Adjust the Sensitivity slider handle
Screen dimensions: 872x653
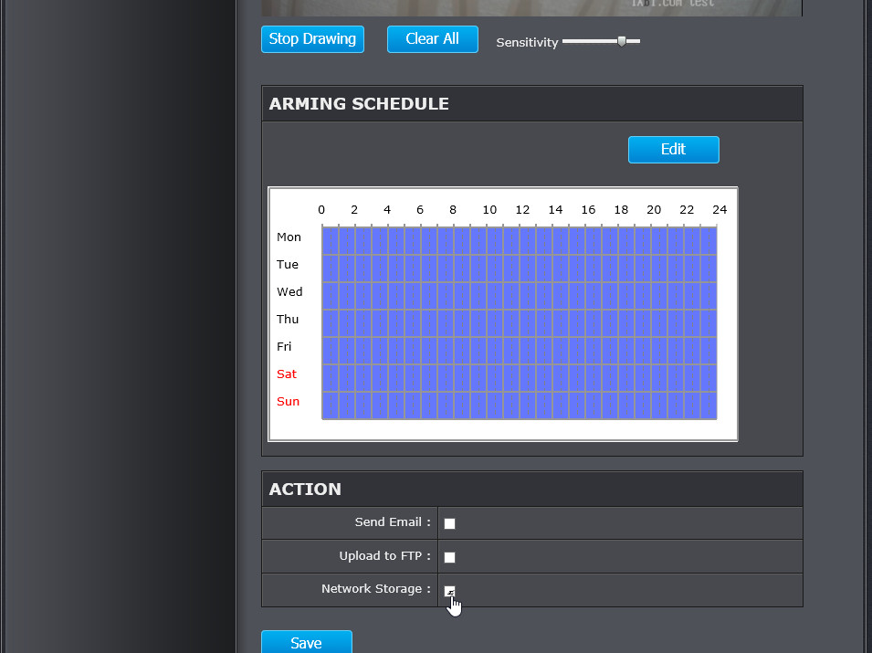[622, 41]
